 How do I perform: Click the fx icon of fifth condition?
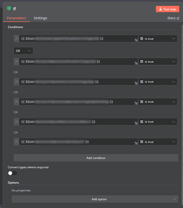16,121
